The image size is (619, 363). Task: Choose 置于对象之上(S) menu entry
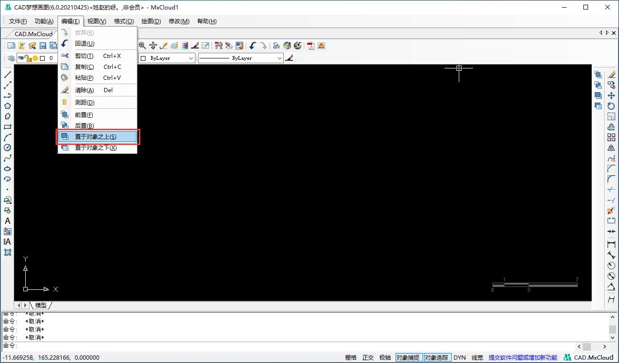(97, 137)
